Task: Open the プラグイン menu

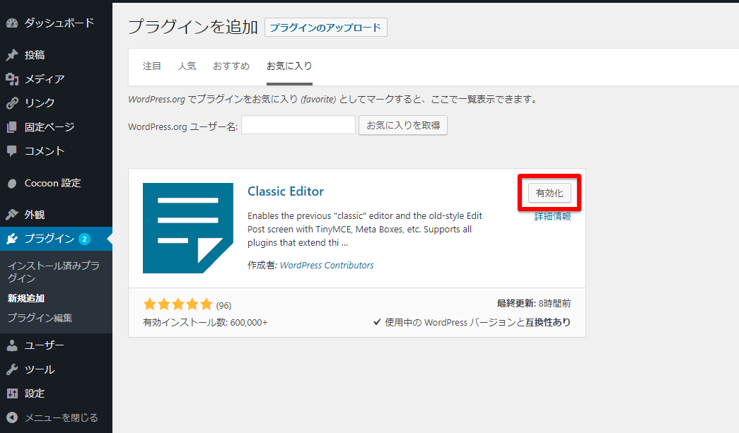Action: pyautogui.click(x=56, y=239)
